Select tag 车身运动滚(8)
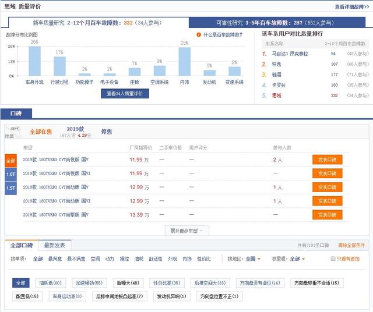The height and width of the screenshot is (312, 373). click(x=68, y=296)
